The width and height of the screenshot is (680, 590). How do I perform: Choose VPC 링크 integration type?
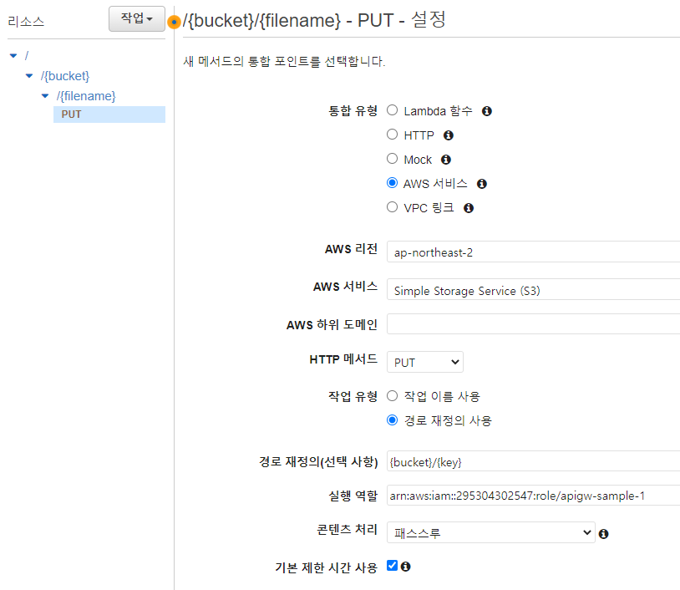pyautogui.click(x=392, y=207)
